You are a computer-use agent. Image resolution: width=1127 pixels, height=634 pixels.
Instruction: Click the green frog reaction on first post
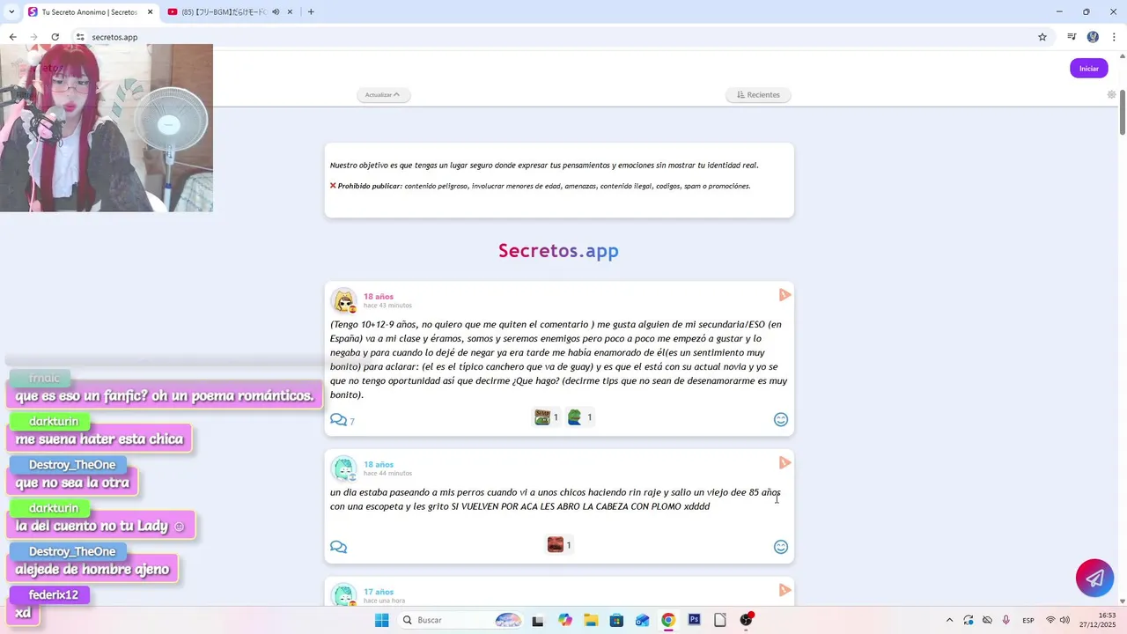pyautogui.click(x=580, y=417)
